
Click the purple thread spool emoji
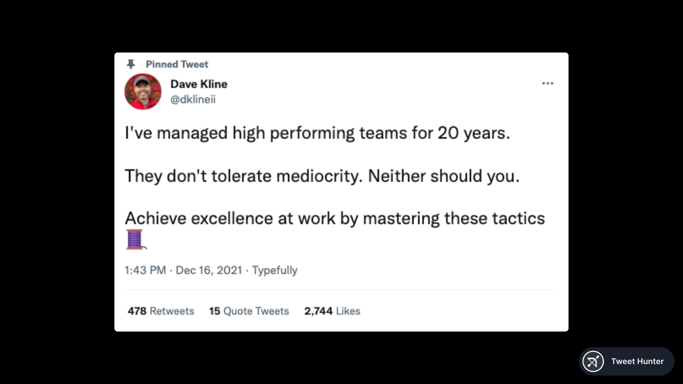(x=135, y=239)
